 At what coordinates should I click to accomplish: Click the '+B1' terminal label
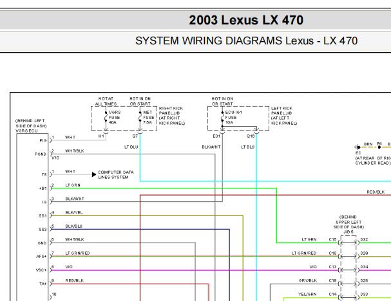(x=43, y=188)
